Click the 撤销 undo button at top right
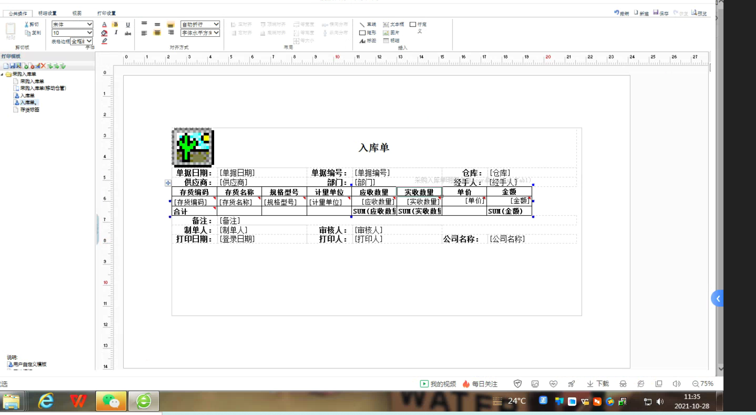The width and height of the screenshot is (756, 415). tap(621, 13)
